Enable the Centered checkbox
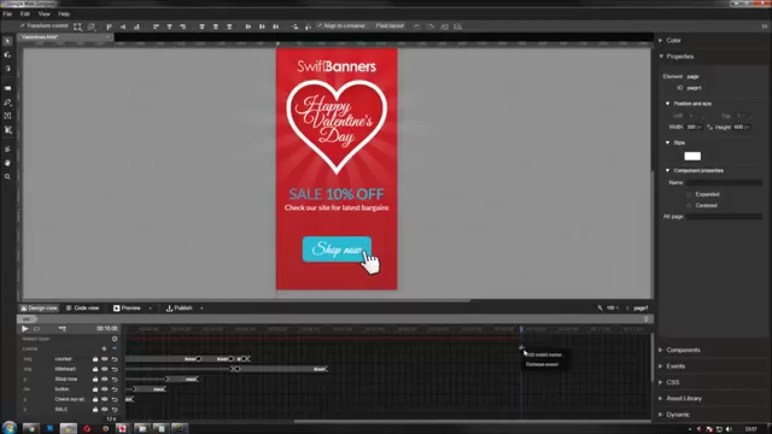The width and height of the screenshot is (772, 434). [689, 206]
